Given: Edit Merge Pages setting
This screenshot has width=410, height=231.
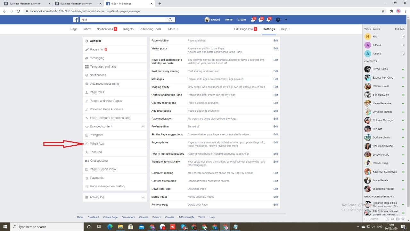Looking at the screenshot, I should point(275,197).
